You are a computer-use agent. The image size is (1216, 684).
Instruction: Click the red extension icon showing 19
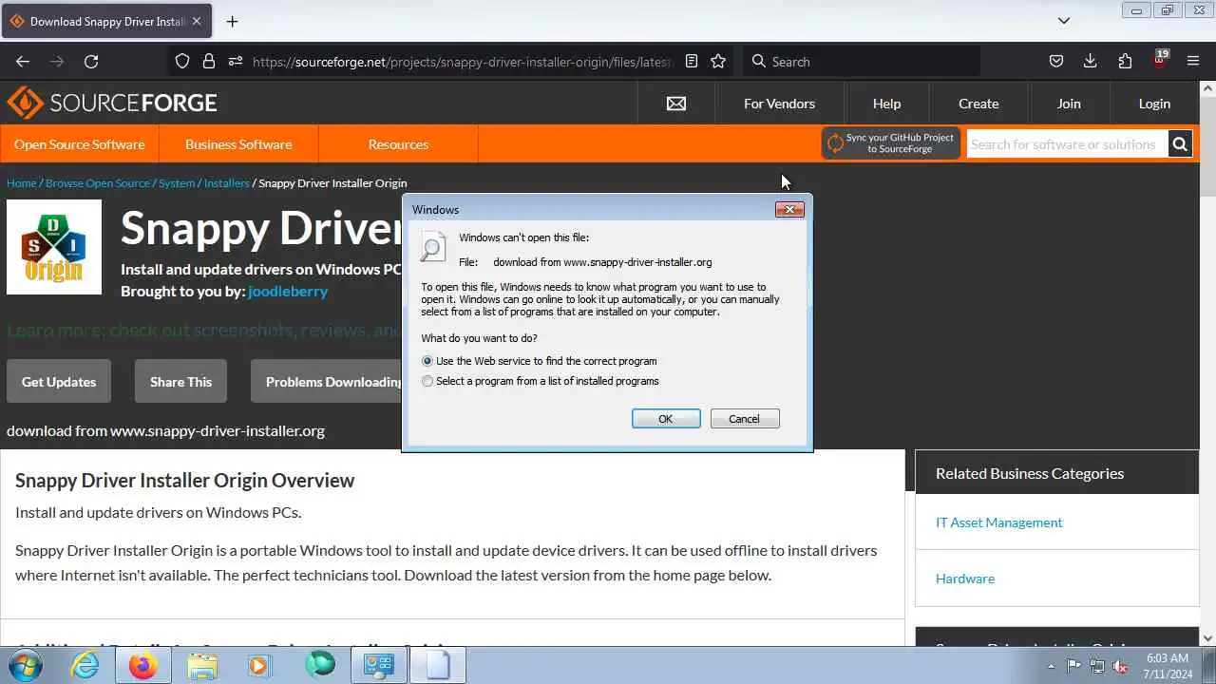coord(1159,61)
